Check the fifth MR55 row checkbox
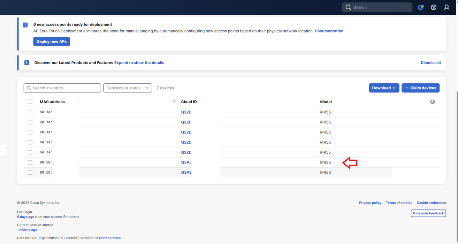 30,152
